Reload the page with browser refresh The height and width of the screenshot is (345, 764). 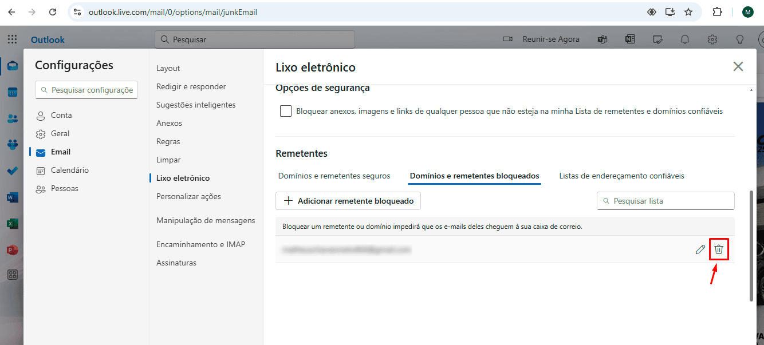53,12
